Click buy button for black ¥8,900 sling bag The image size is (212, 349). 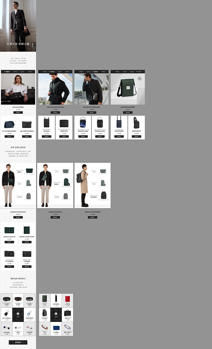[136, 136]
